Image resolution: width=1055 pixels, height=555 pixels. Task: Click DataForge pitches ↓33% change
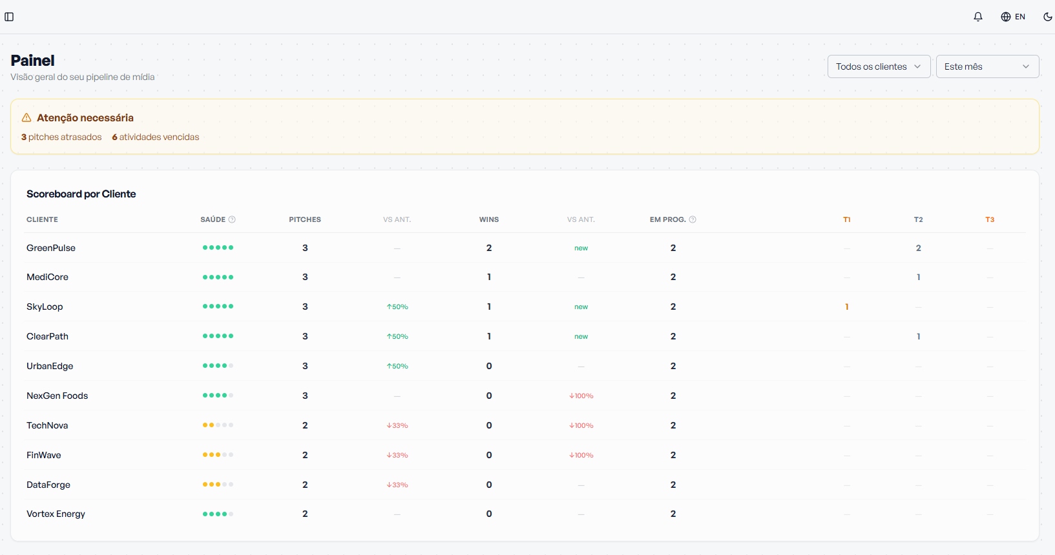tap(397, 485)
